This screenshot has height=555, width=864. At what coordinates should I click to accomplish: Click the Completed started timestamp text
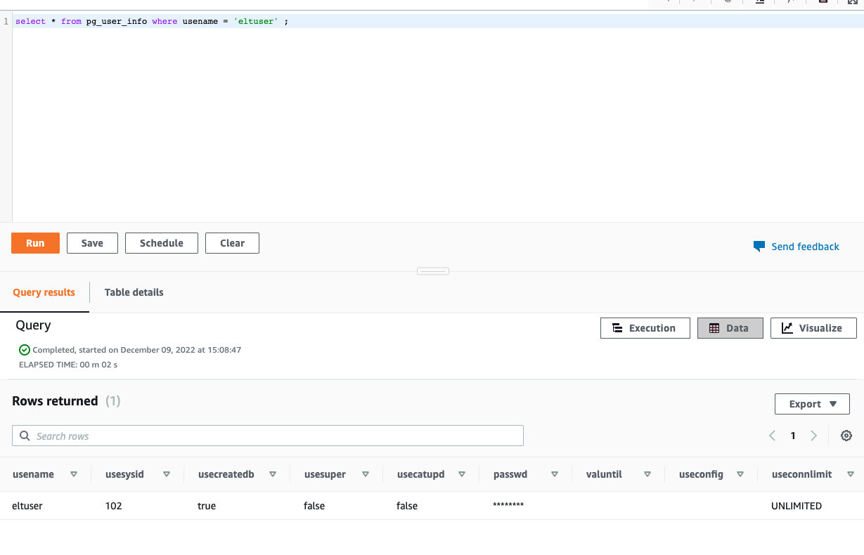137,349
